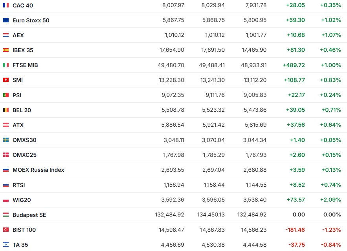Open the IBEX 35 index link

[23, 50]
